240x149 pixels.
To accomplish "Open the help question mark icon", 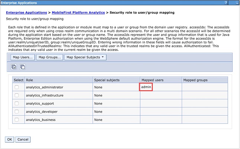I will (226, 3).
